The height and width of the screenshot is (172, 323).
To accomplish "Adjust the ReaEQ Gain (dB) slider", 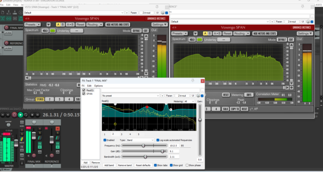I will 144,151.
